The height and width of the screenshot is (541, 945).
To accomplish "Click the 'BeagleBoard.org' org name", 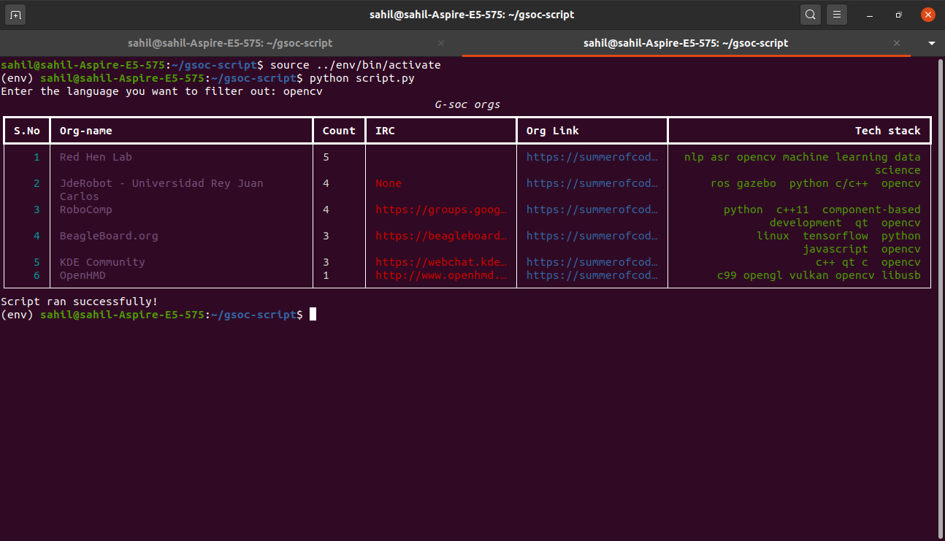I will pyautogui.click(x=109, y=236).
